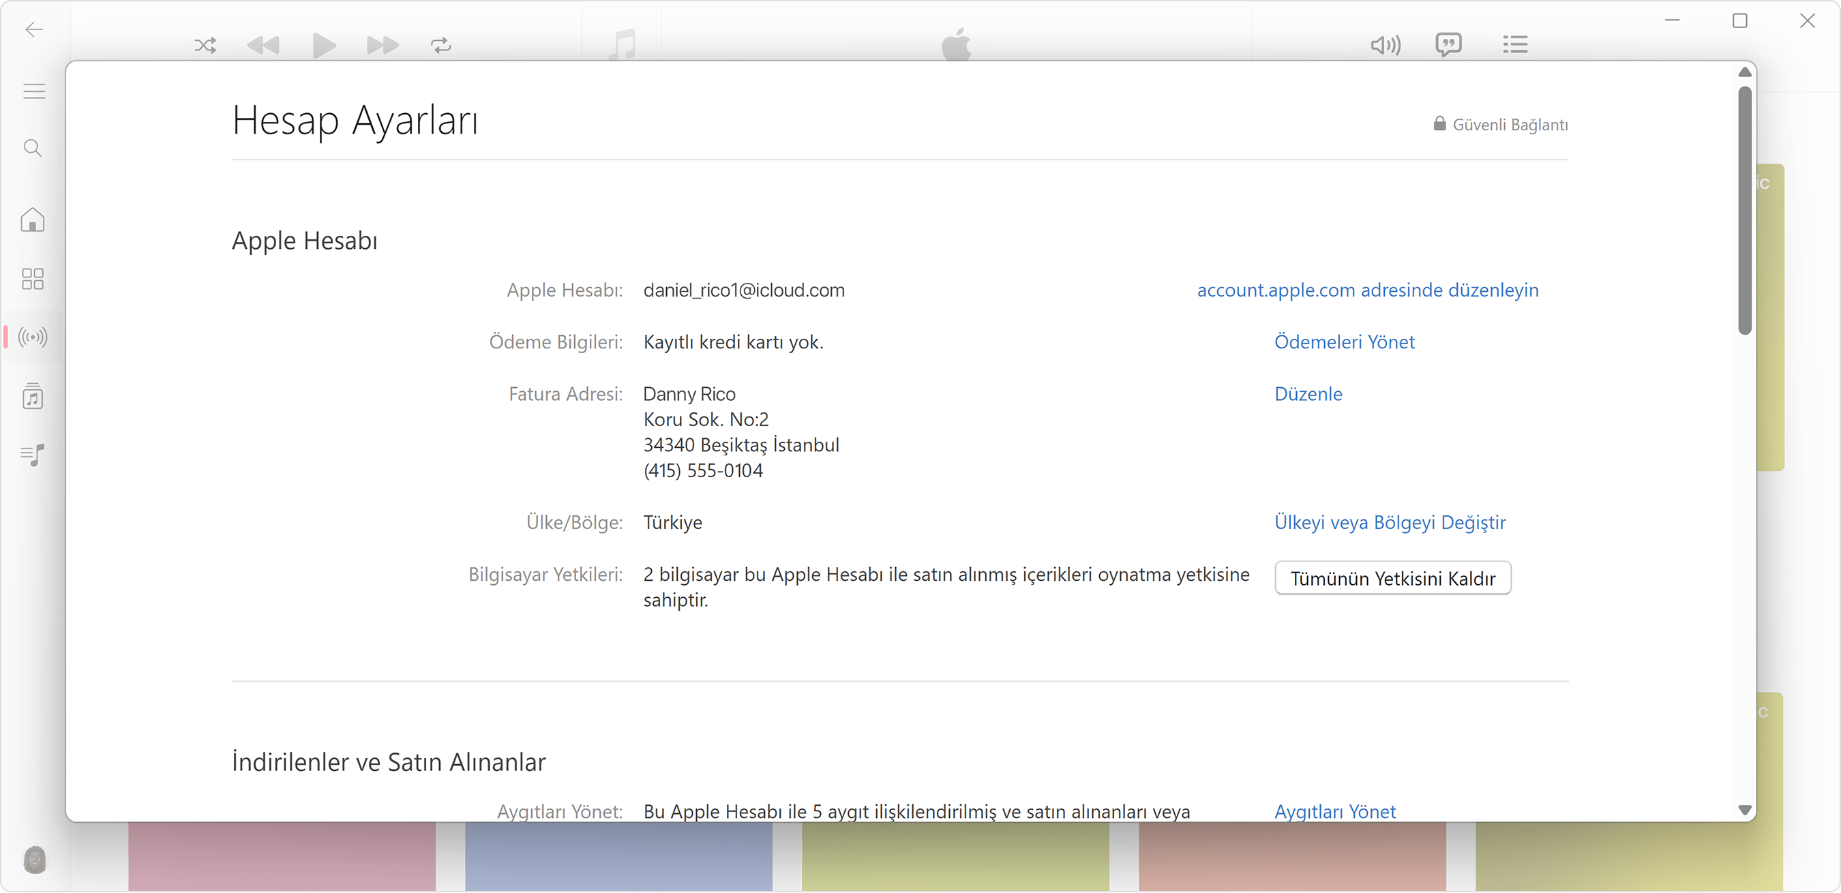The image size is (1841, 893).
Task: Click the vertical scrollbar thumb
Action: (x=1745, y=210)
